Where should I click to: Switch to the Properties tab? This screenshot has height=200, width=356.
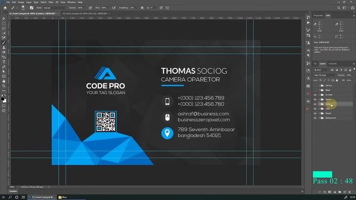318,16
